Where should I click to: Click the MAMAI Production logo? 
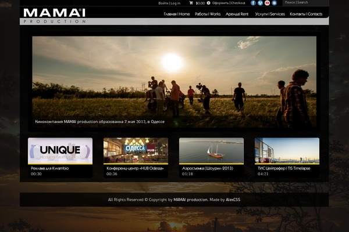point(54,16)
